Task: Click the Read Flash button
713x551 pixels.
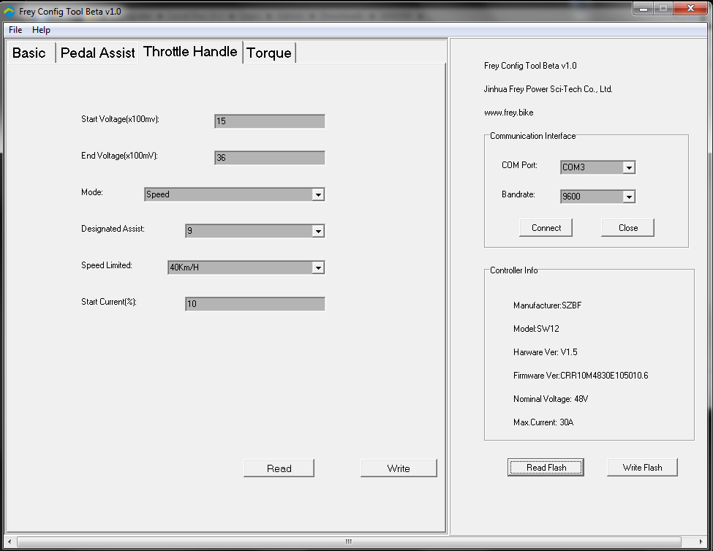Action: pos(546,467)
